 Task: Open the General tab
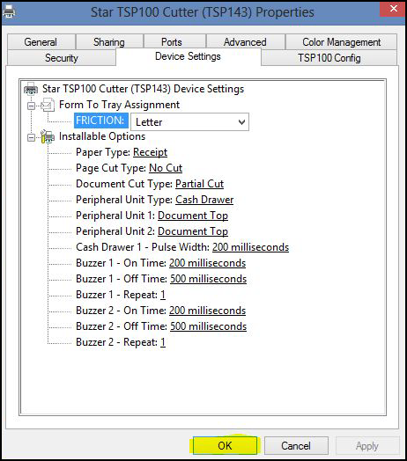click(x=41, y=42)
